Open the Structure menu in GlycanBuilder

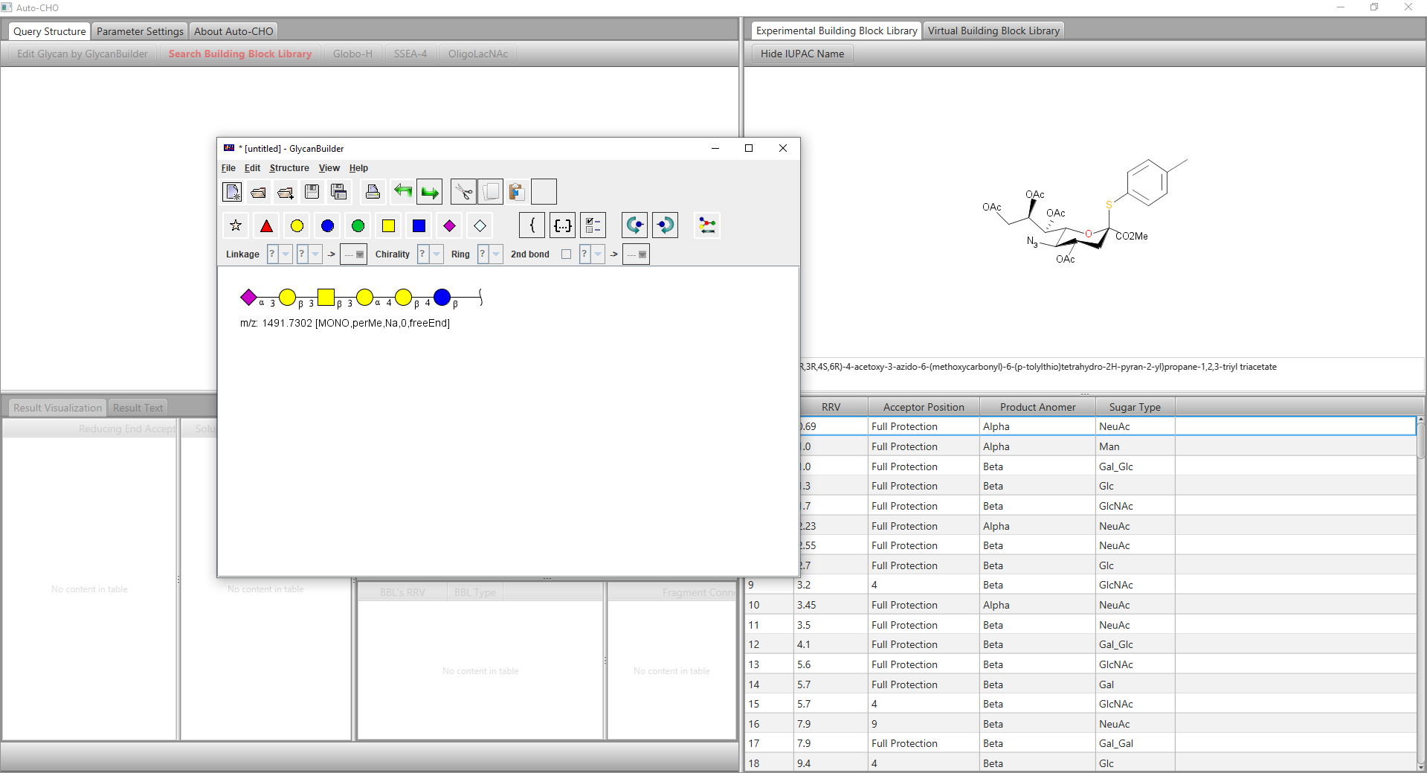[x=289, y=168]
